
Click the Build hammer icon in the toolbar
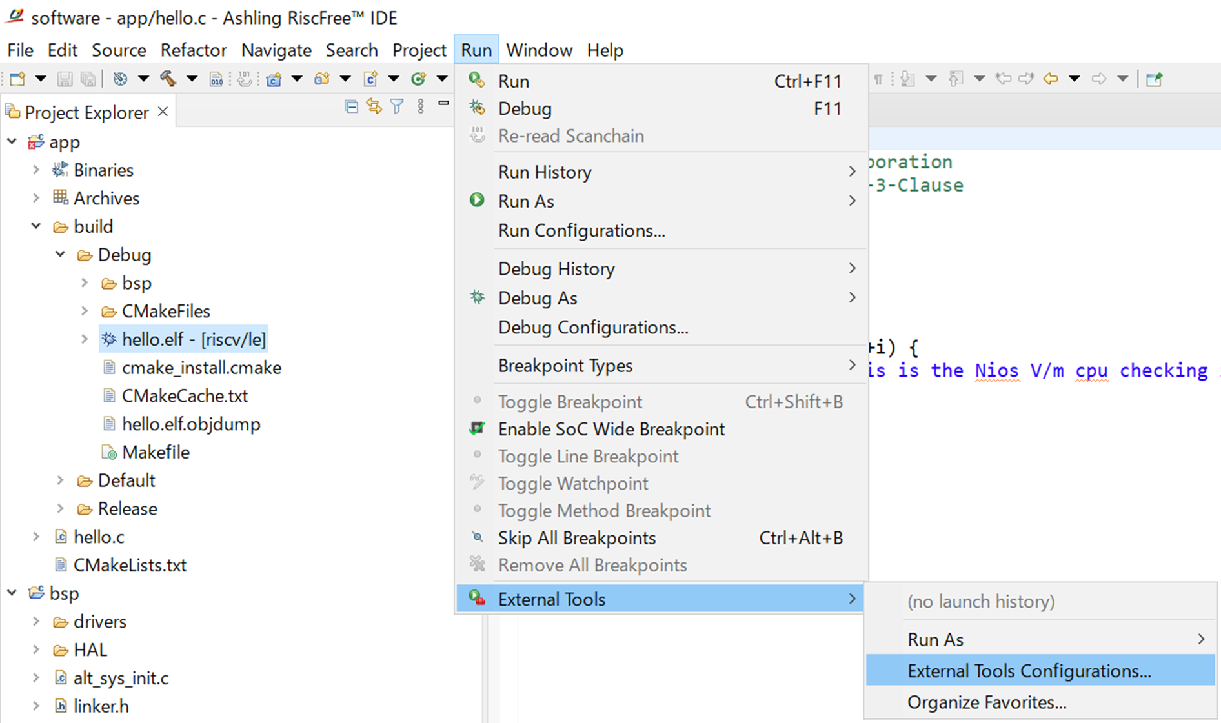pyautogui.click(x=170, y=79)
